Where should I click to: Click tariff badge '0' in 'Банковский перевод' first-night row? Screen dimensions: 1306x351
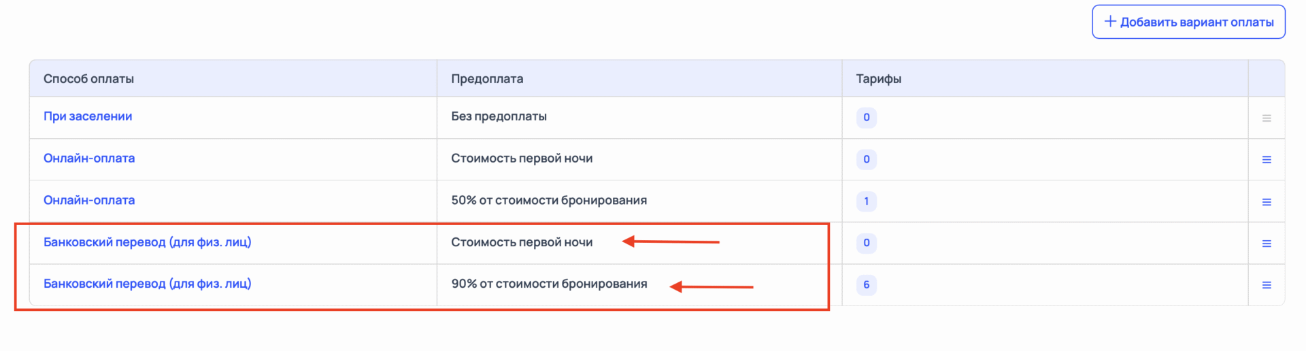(866, 243)
